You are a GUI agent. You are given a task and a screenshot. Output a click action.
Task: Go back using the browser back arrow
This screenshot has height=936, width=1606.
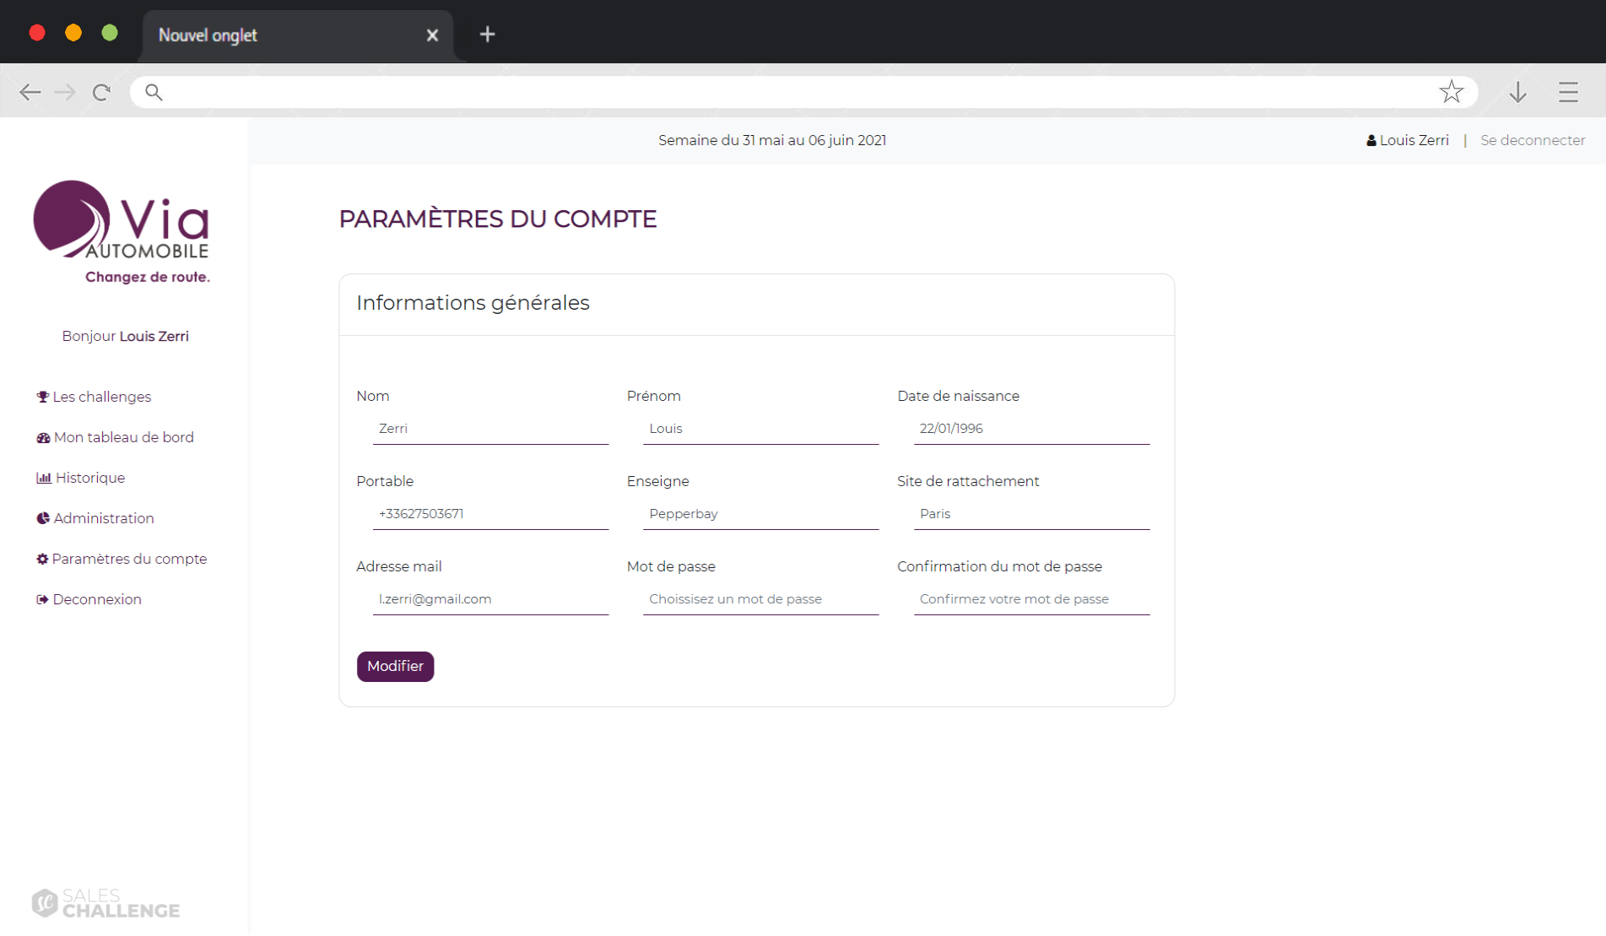pyautogui.click(x=30, y=92)
